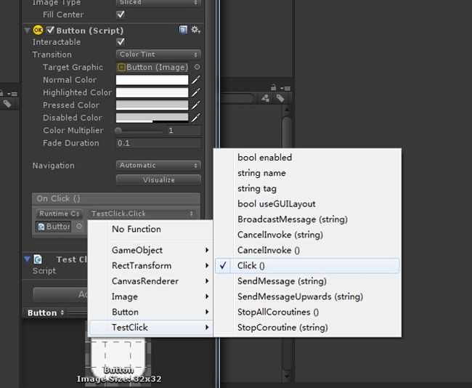Click the Button preview thumbnail
Viewport: 472px width, 388px height.
tap(118, 360)
